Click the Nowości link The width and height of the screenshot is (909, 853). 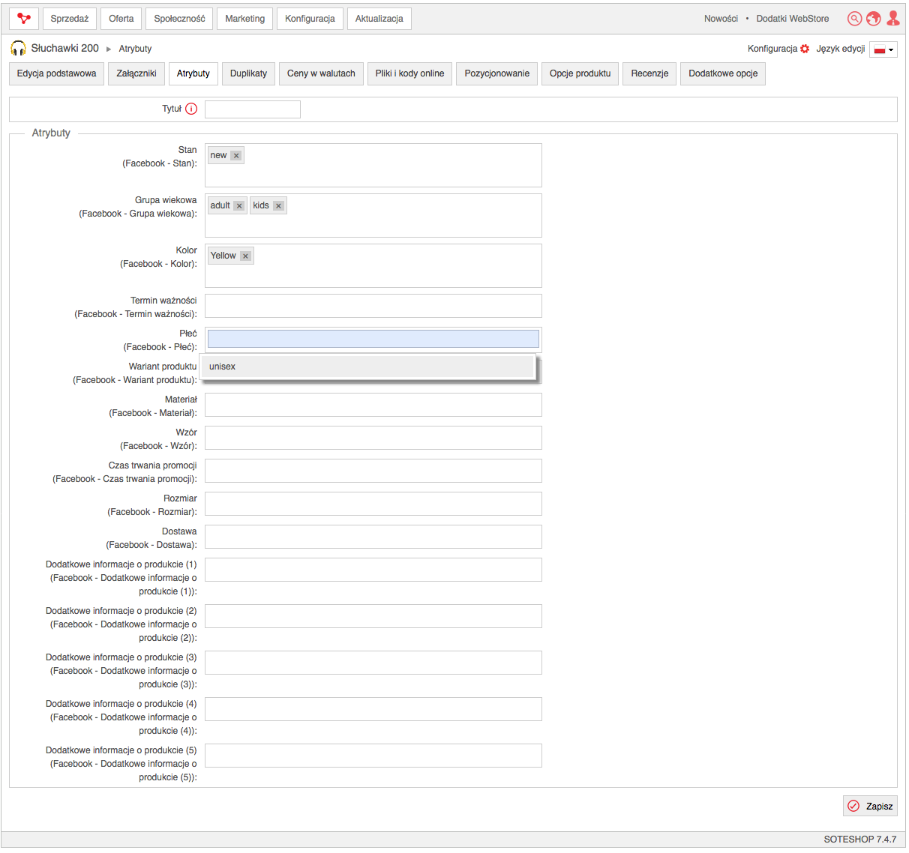[721, 19]
